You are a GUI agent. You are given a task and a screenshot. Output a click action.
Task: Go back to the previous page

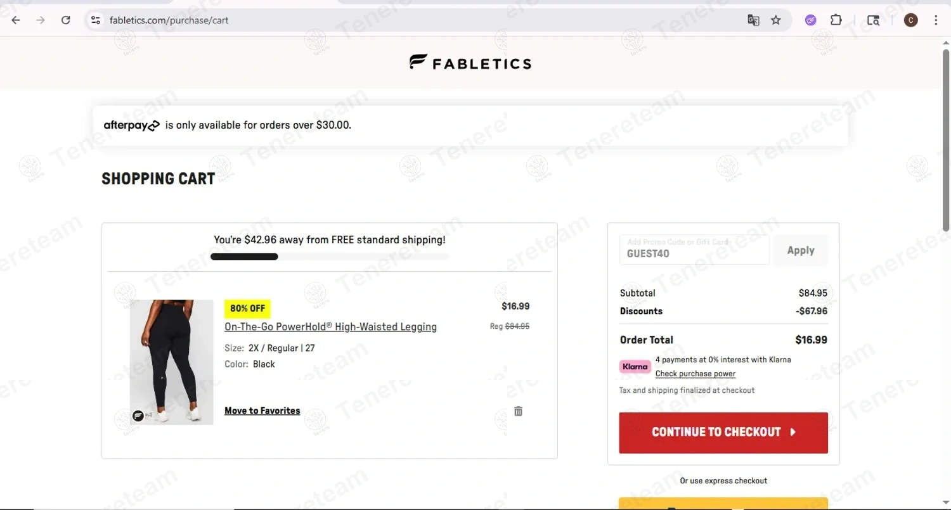pyautogui.click(x=16, y=20)
